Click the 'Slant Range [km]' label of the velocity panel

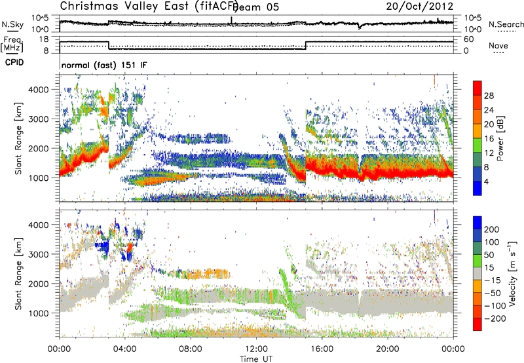click(x=18, y=273)
